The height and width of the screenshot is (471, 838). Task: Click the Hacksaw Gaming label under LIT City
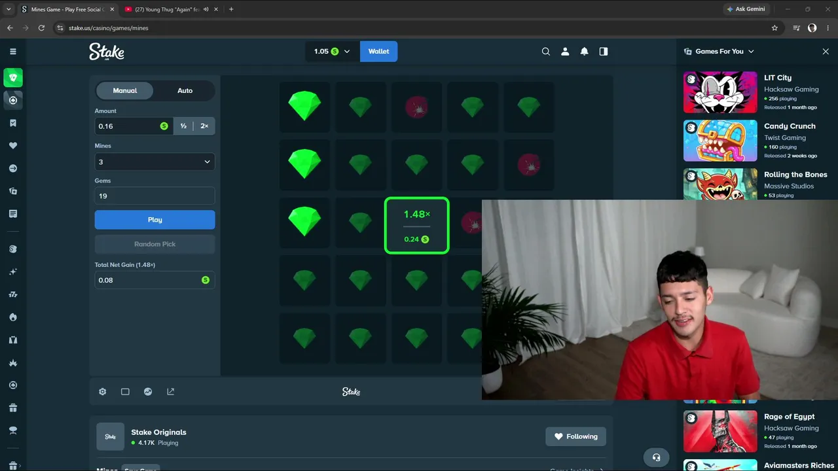click(x=791, y=90)
